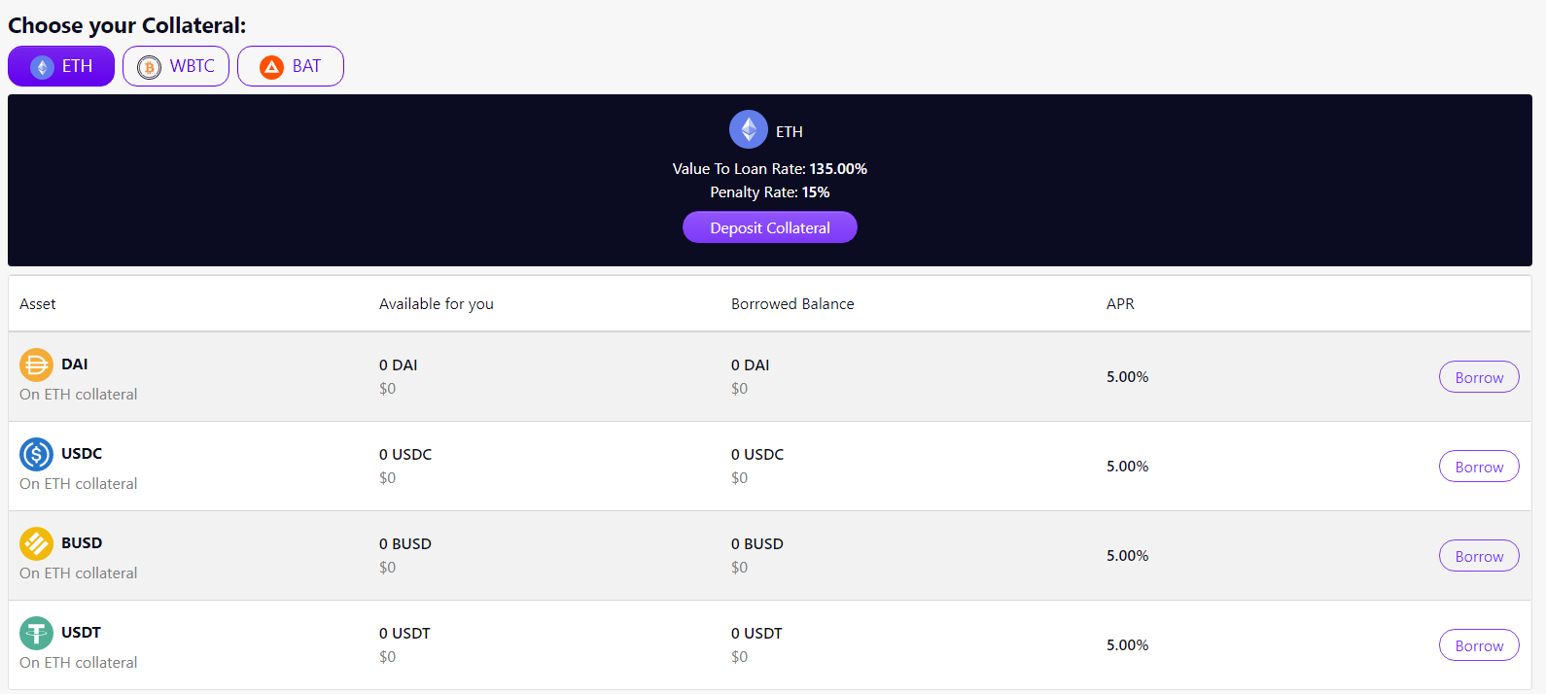Click the Ethereum icon in ETH selector
1546x694 pixels.
coord(42,67)
